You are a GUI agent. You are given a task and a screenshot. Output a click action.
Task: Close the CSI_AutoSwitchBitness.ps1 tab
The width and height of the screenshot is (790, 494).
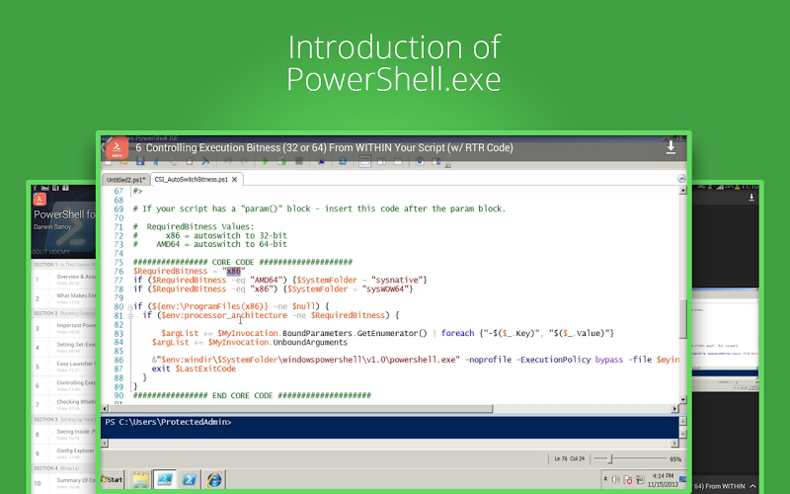point(235,180)
